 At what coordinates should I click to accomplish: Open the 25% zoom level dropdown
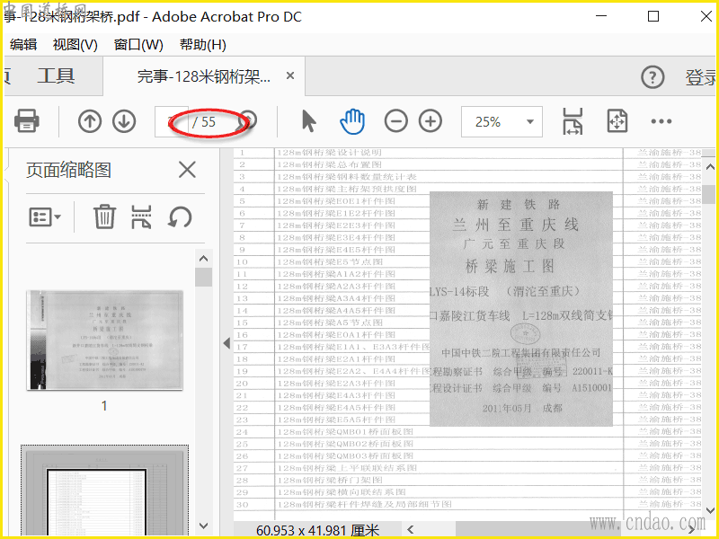point(530,122)
